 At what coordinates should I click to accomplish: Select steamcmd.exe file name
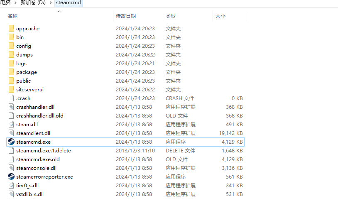(x=33, y=142)
